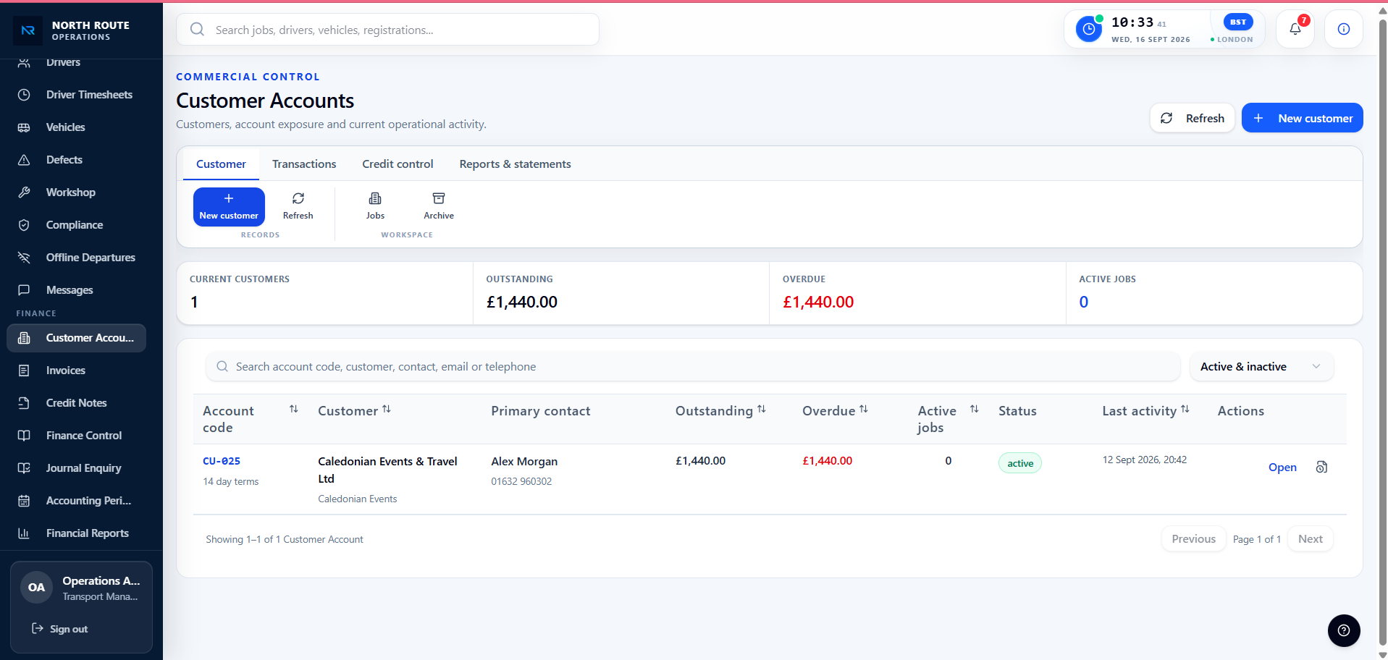The image size is (1388, 660).
Task: Click the North Route logo icon
Action: 28,30
